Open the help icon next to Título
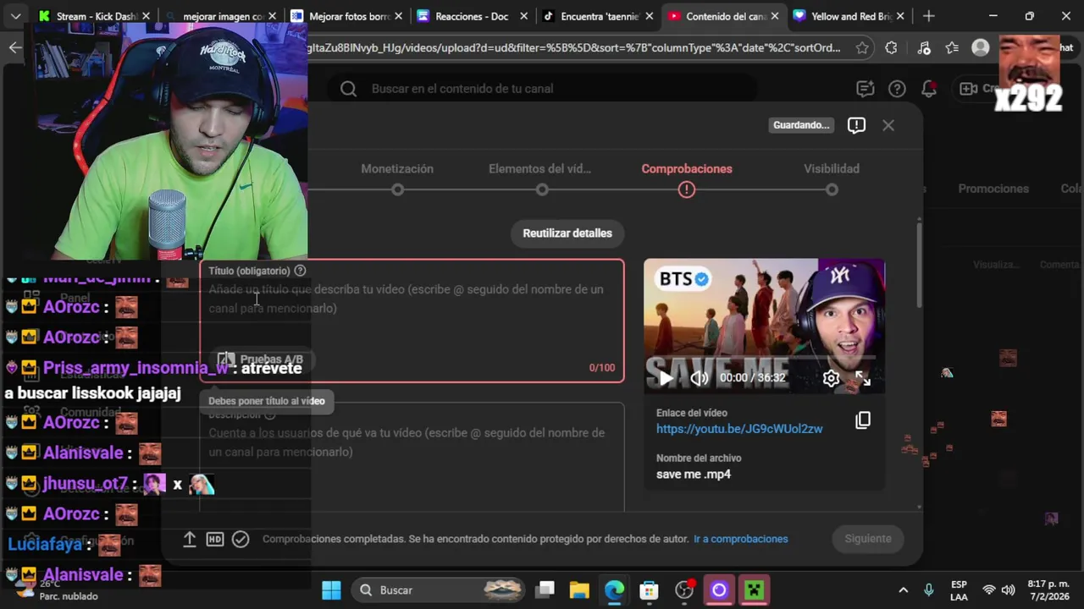Viewport: 1084px width, 609px height. (300, 271)
